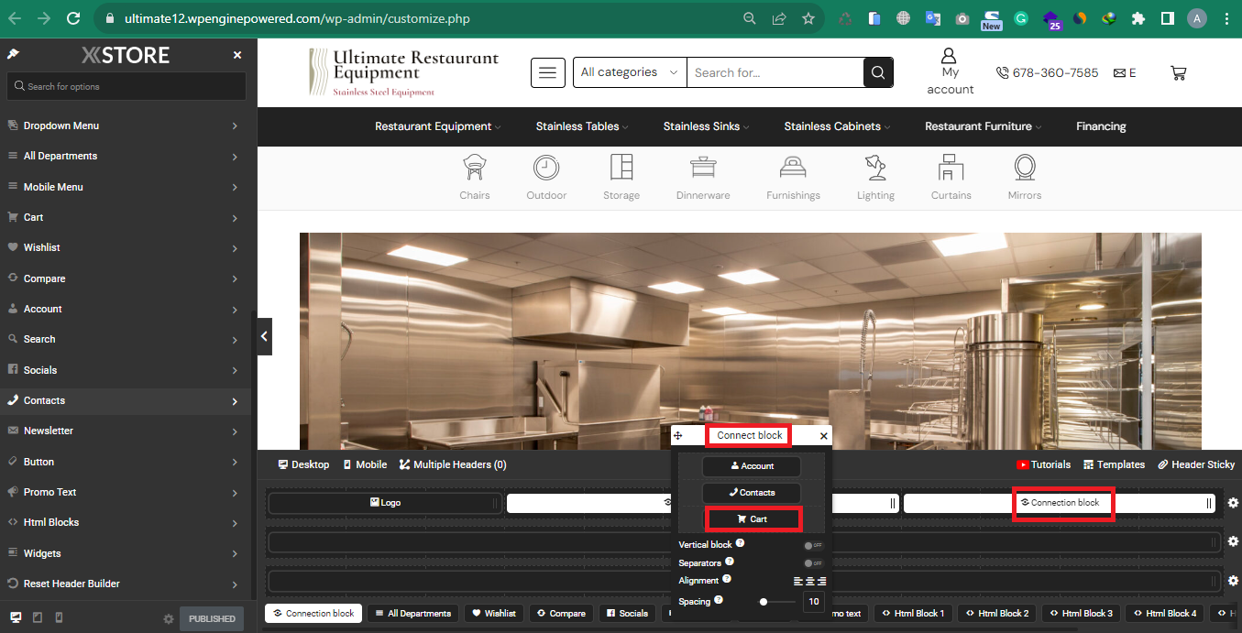
Task: Open the hamburger menu in site header
Action: pos(548,72)
